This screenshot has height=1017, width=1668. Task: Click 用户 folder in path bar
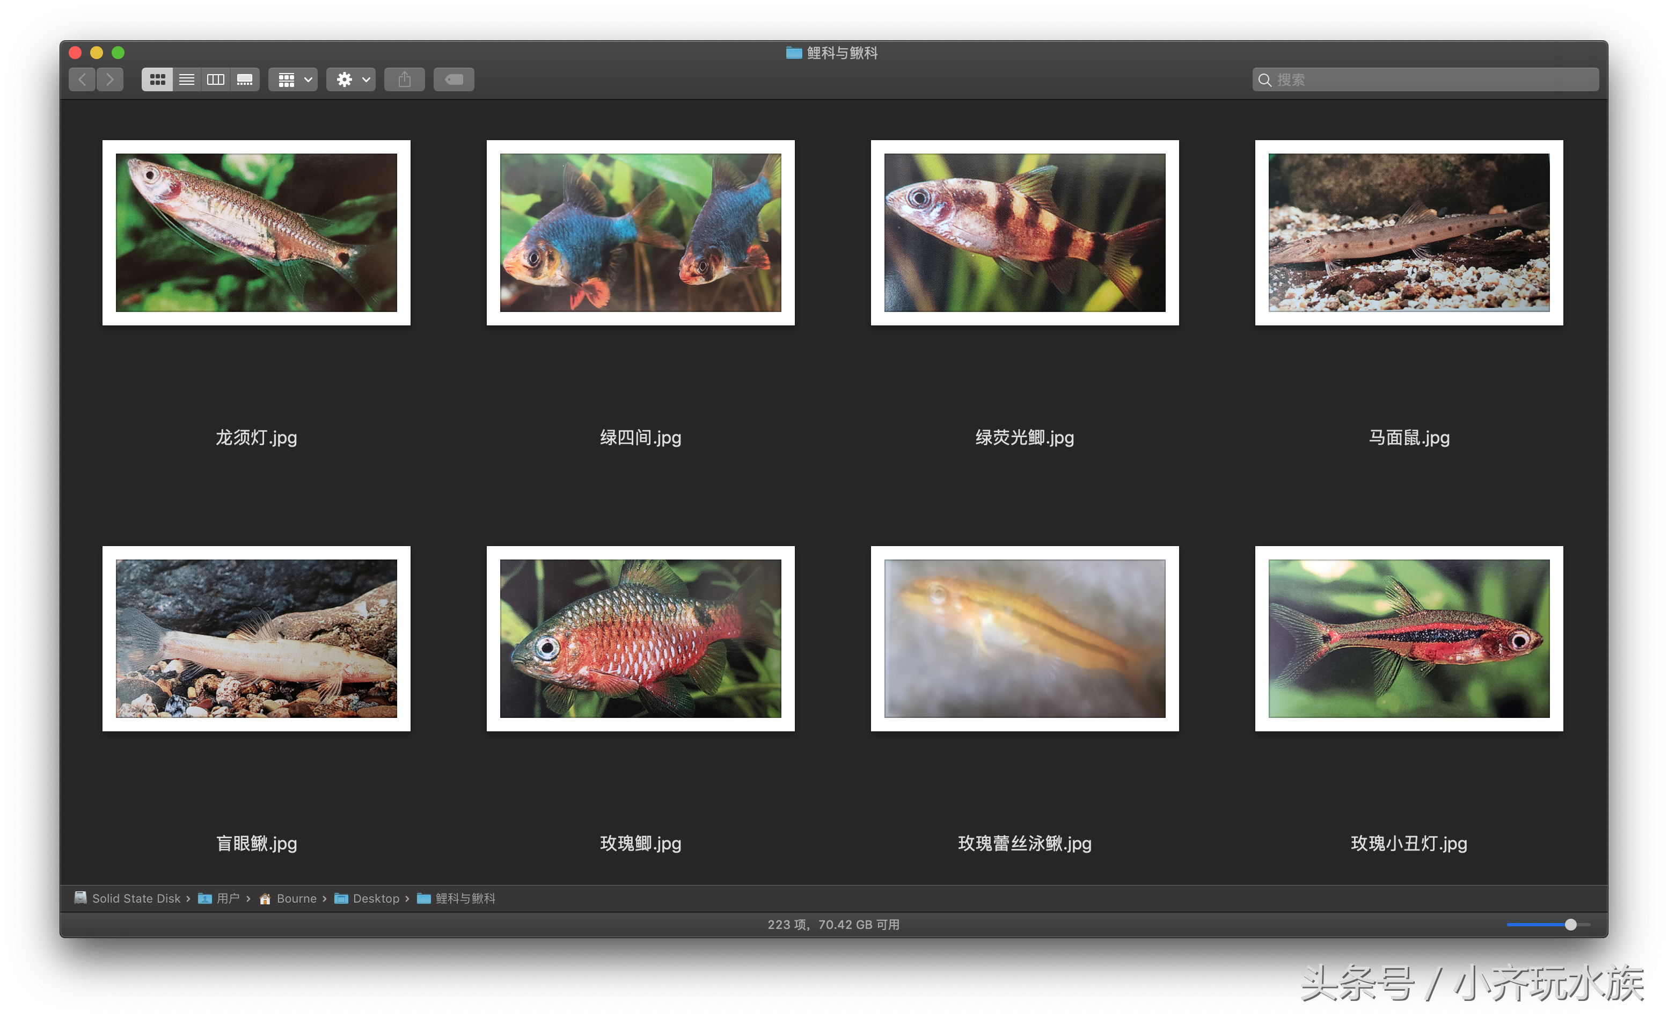click(218, 898)
